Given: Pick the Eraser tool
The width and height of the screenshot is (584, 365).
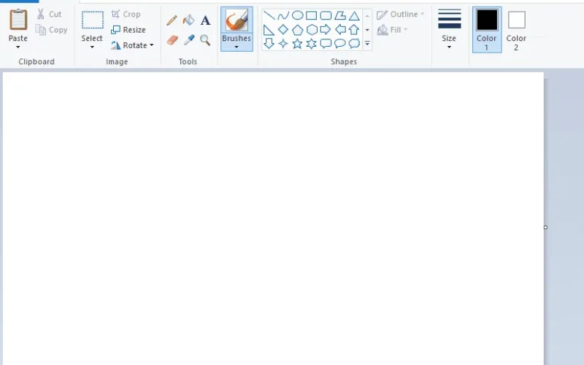Looking at the screenshot, I should 172,39.
